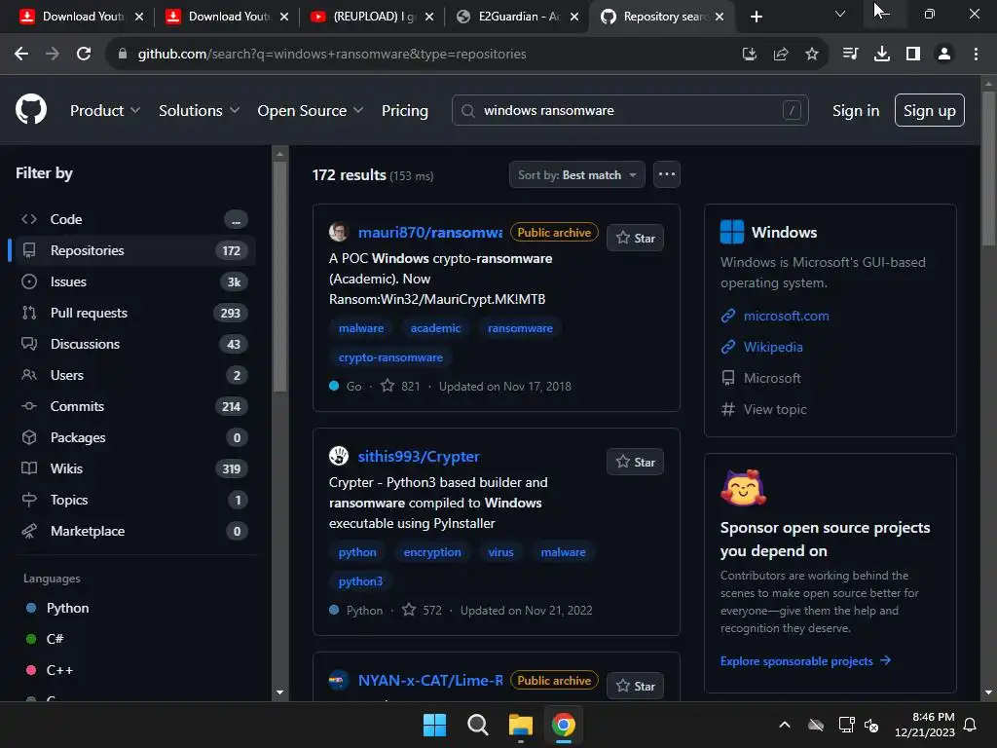View the 821 stargazers of mauri870 repo

(x=400, y=386)
